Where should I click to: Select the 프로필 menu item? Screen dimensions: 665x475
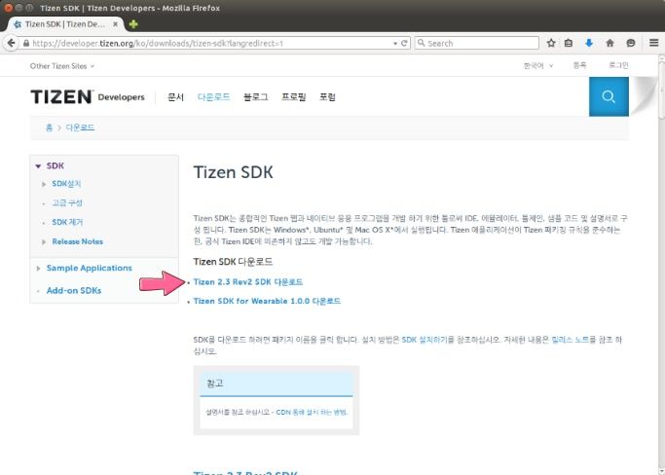pos(293,97)
